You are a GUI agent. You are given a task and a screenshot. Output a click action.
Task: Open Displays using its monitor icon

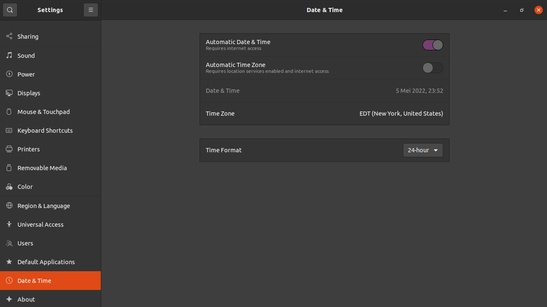(9, 93)
